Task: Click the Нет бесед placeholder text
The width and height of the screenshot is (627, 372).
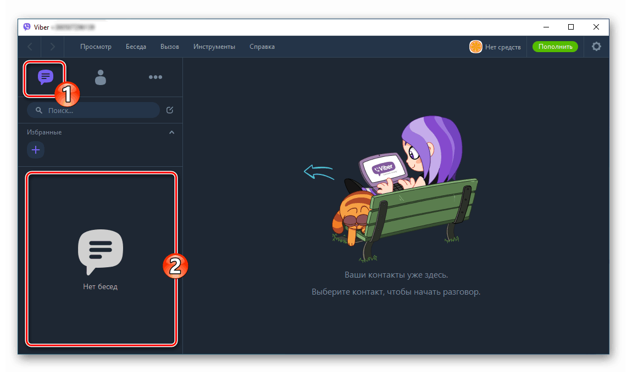Action: tap(101, 286)
